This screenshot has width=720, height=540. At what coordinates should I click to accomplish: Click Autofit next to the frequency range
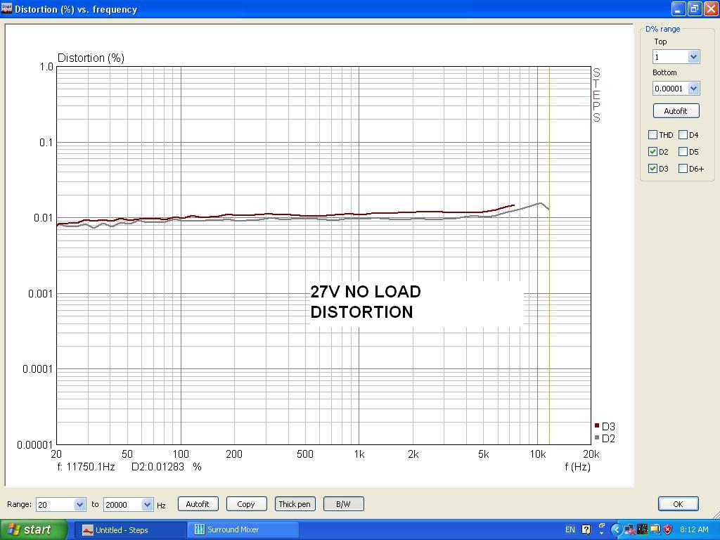pyautogui.click(x=198, y=503)
